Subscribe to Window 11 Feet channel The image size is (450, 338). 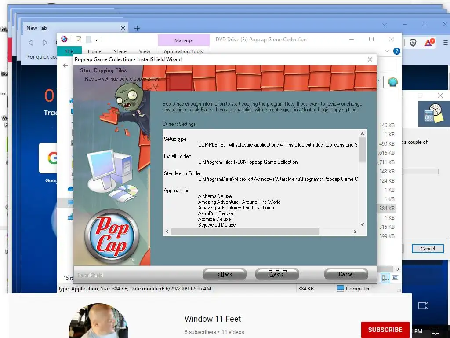pyautogui.click(x=385, y=330)
